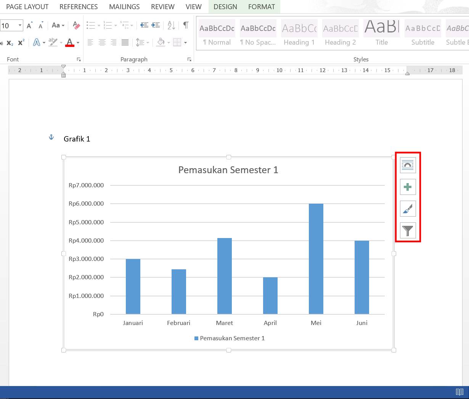This screenshot has width=469, height=399.
Task: Switch to the DESIGN tab
Action: [x=225, y=7]
